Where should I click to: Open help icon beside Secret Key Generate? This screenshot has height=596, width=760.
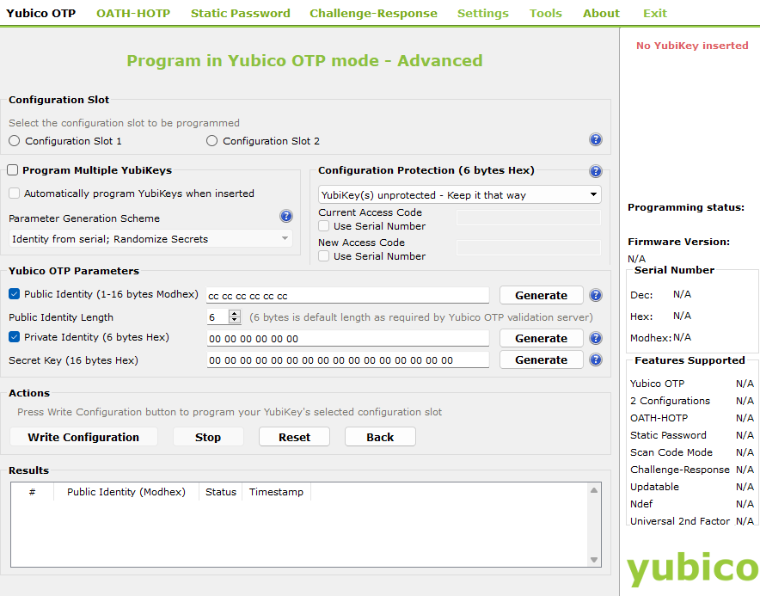[595, 359]
